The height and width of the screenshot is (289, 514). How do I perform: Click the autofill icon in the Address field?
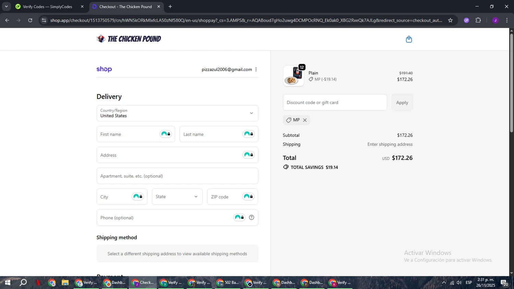(249, 155)
